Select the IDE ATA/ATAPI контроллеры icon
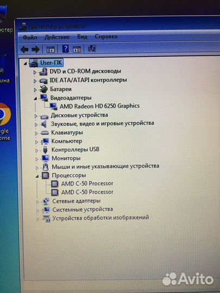This screenshot has width=220, height=293. click(43, 81)
